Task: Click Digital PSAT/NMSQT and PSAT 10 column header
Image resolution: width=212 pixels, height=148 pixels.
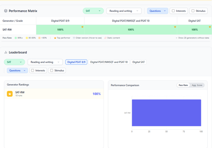Action: pos(131,21)
